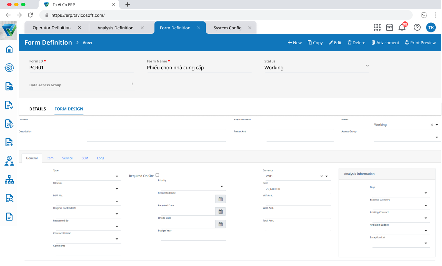Select the Logs tab
This screenshot has height=266, width=442.
[x=101, y=158]
